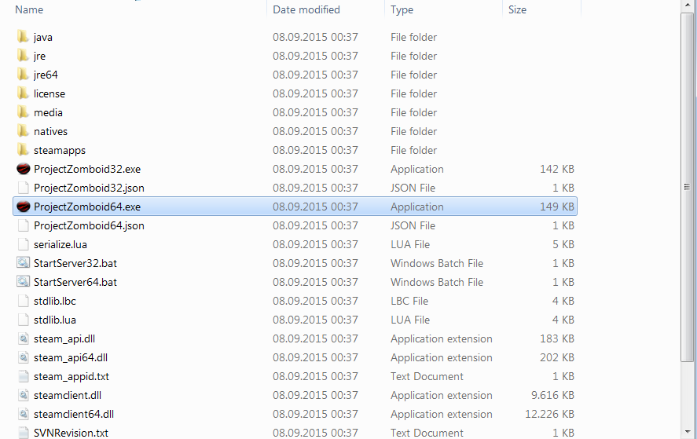
Task: Click the 202 KB size value
Action: [557, 357]
